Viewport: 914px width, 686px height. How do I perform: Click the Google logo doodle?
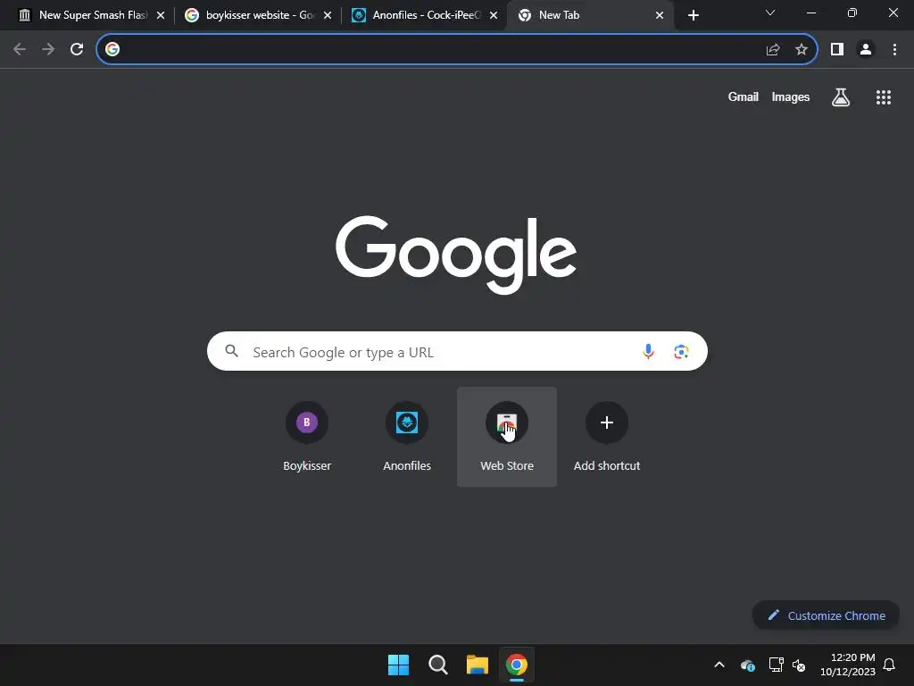(x=456, y=255)
